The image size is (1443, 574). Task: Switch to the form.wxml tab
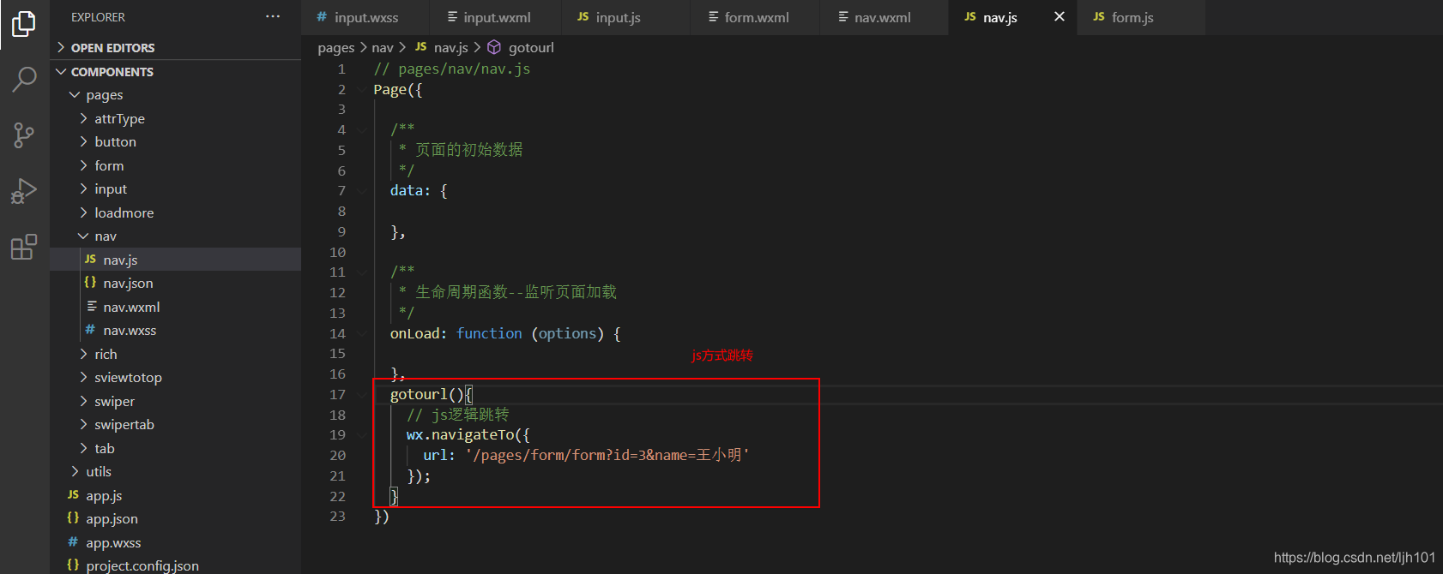click(755, 17)
